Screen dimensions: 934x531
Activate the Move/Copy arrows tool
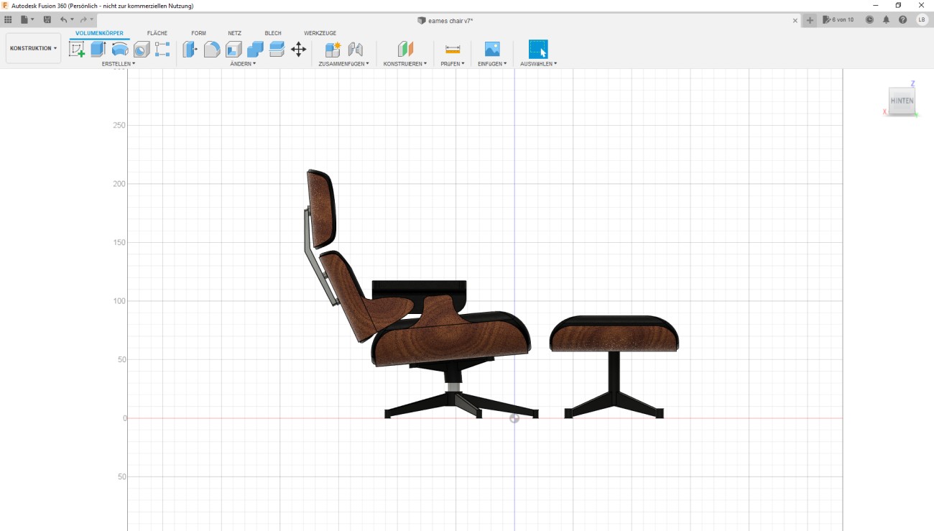[x=298, y=49]
